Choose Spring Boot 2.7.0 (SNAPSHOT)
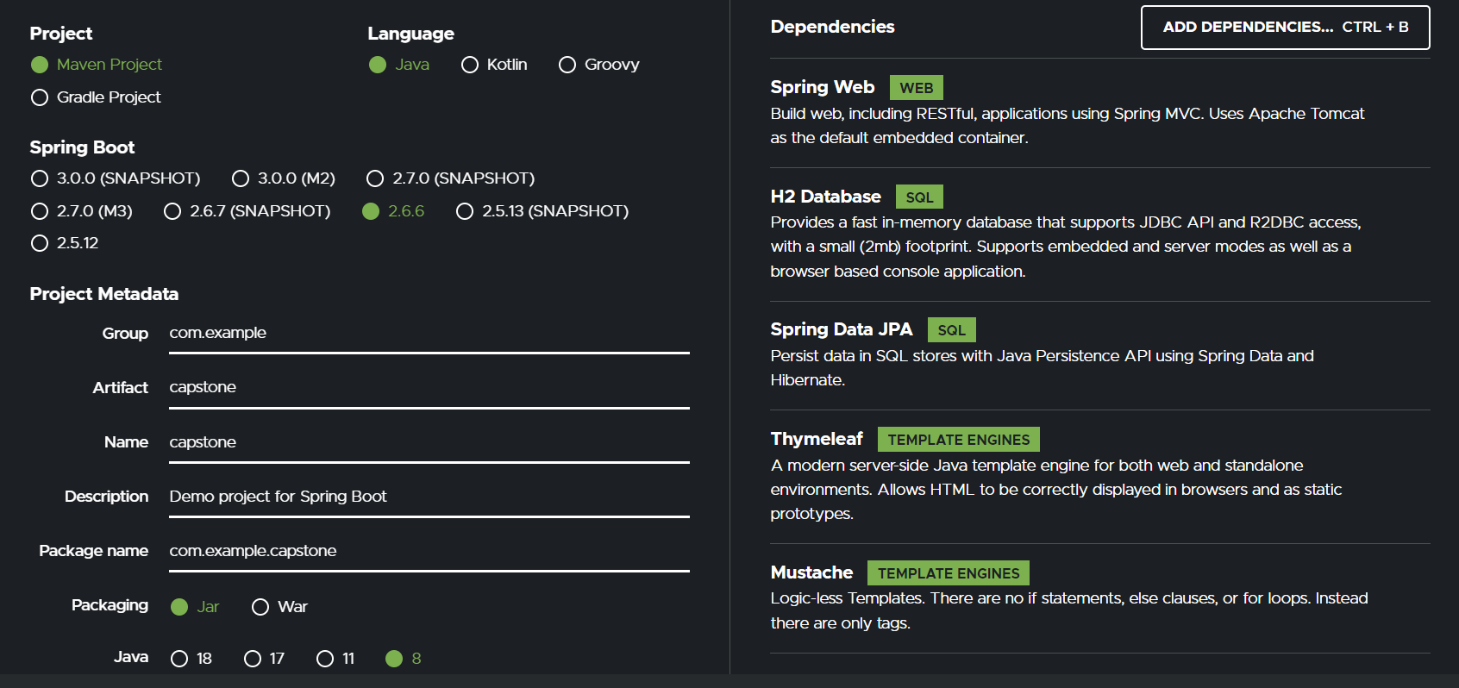Viewport: 1459px width, 688px height. [450, 178]
